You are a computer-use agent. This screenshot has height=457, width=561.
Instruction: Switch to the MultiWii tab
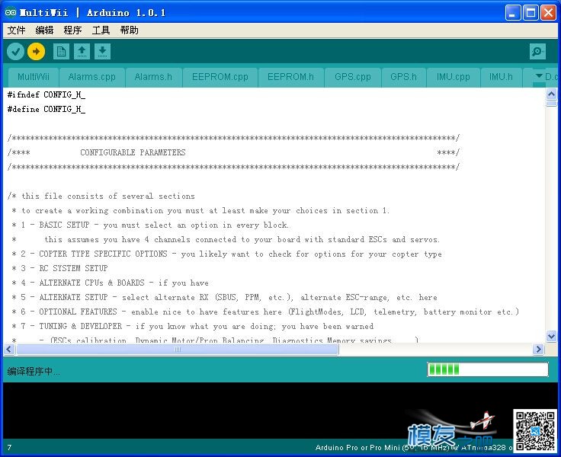[x=34, y=77]
